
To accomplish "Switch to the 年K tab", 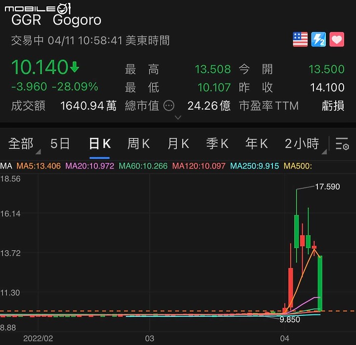I will coord(257,144).
